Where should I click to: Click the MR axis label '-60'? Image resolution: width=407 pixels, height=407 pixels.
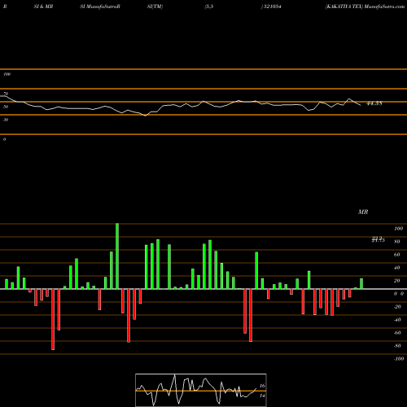click(x=397, y=333)
